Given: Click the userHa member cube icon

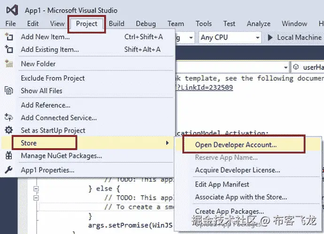Looking at the screenshot, I should pos(296,67).
